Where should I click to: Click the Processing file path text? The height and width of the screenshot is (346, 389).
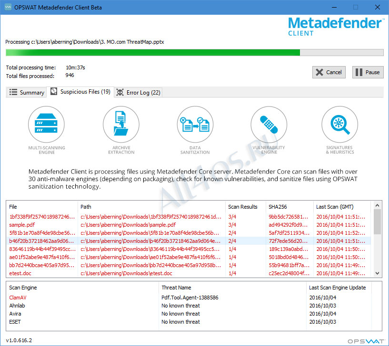(85, 42)
